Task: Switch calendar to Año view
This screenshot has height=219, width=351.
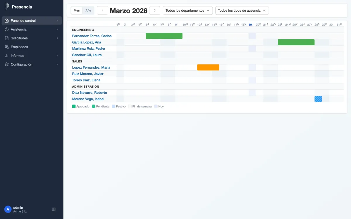Action: tap(88, 11)
